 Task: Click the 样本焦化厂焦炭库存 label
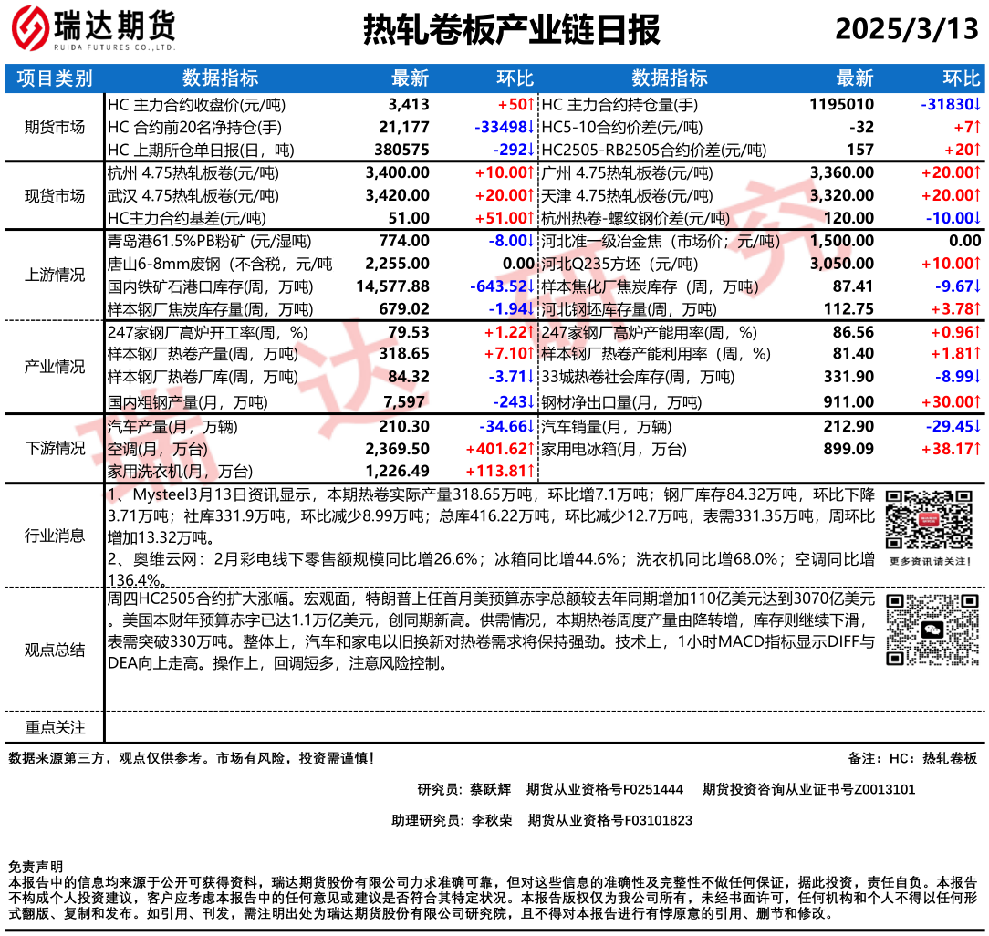click(x=650, y=287)
